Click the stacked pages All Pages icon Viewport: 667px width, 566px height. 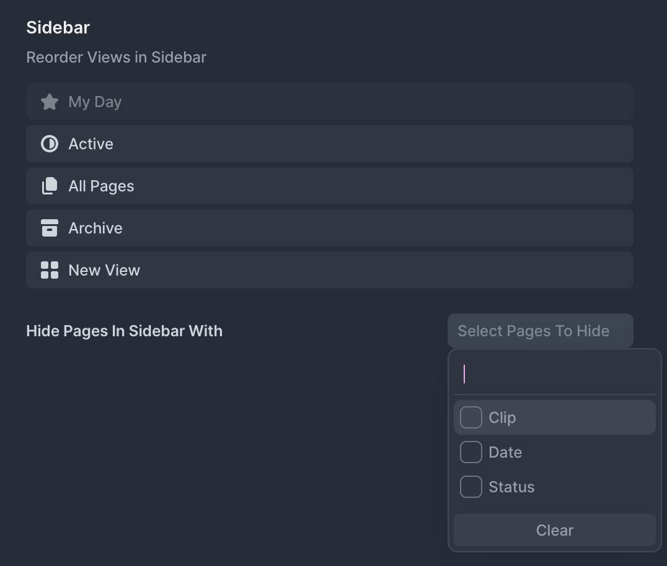pyautogui.click(x=50, y=186)
